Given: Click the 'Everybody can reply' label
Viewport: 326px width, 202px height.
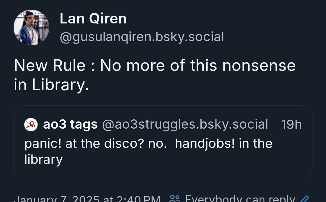Looking at the screenshot, I should click(x=240, y=199).
